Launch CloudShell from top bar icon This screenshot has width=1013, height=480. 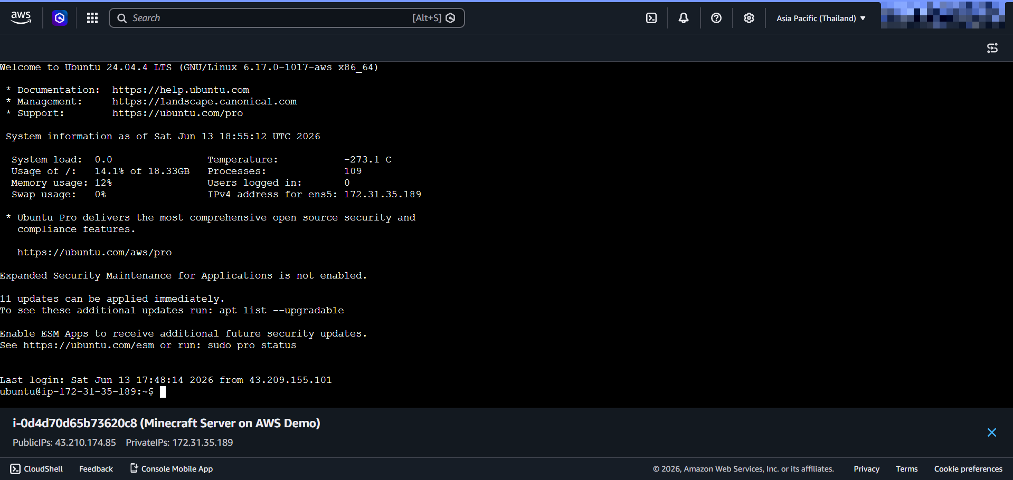pos(651,18)
